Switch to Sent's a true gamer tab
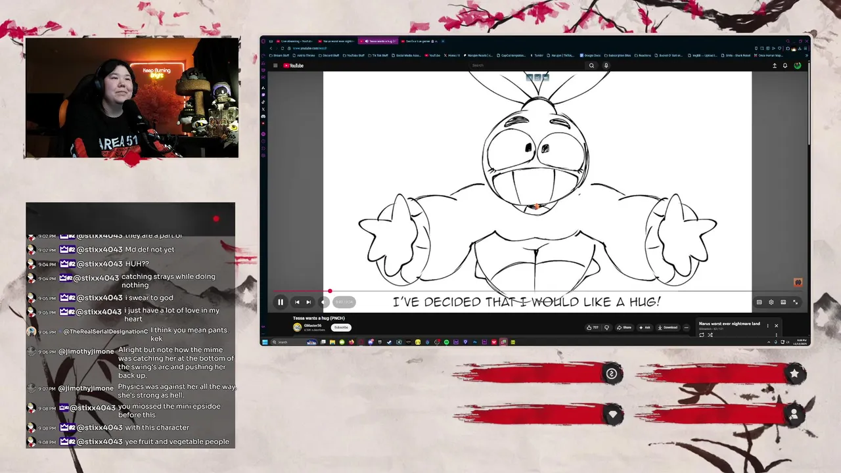This screenshot has width=841, height=473. point(419,41)
